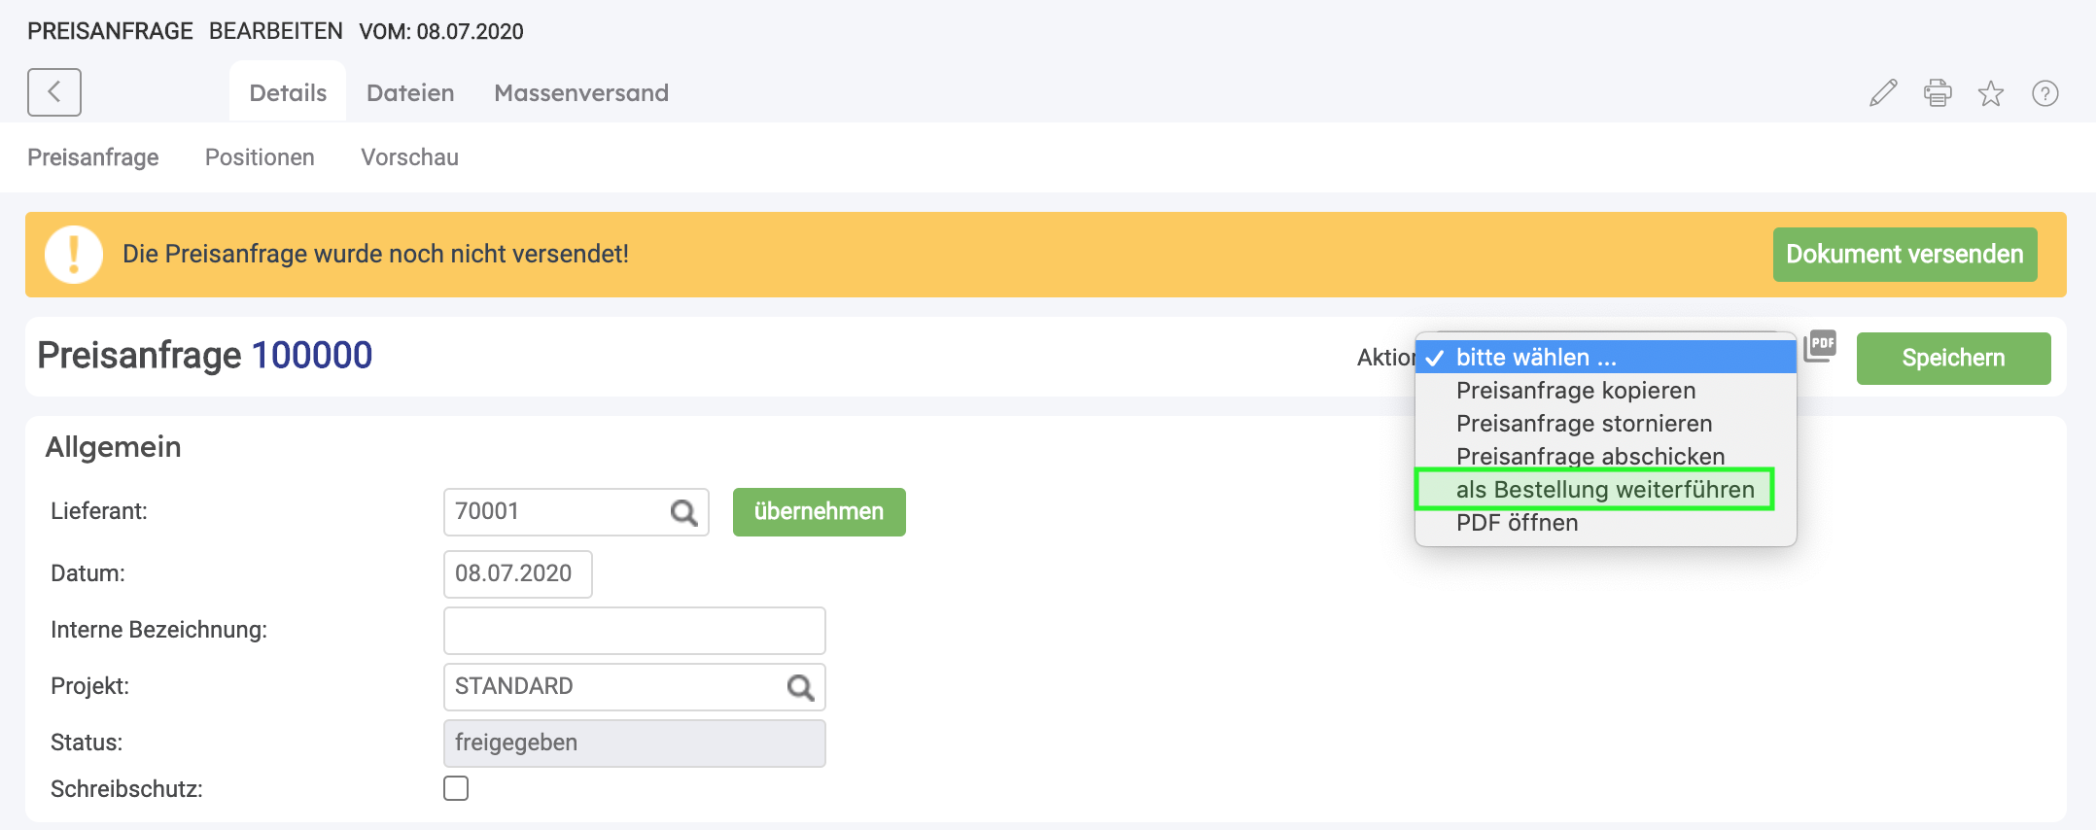
Task: Choose 'PDF öffnen' from action list
Action: pos(1517,523)
